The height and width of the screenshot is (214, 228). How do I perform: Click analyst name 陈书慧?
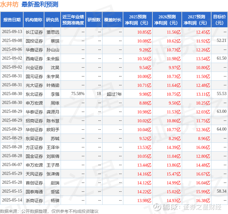pos(53,121)
